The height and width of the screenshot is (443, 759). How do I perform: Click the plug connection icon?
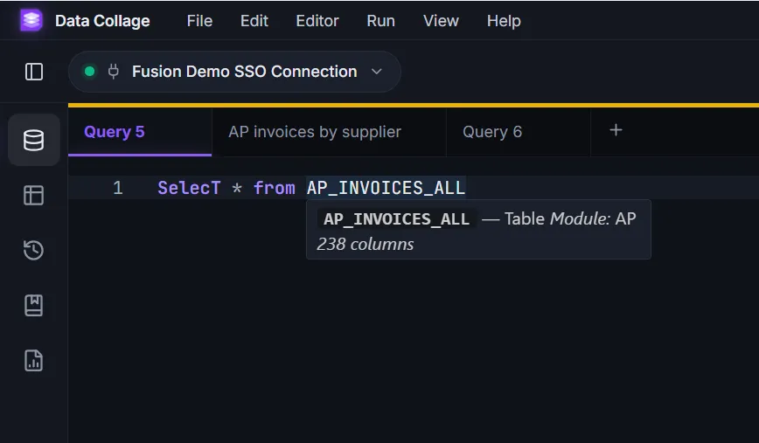[x=114, y=72]
